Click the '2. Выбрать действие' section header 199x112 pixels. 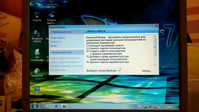click(x=67, y=52)
